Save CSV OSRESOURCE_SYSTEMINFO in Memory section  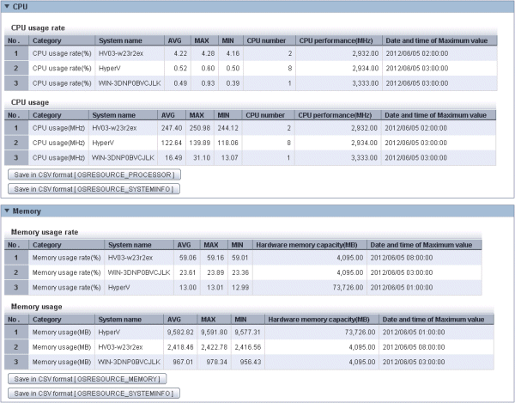pos(94,394)
